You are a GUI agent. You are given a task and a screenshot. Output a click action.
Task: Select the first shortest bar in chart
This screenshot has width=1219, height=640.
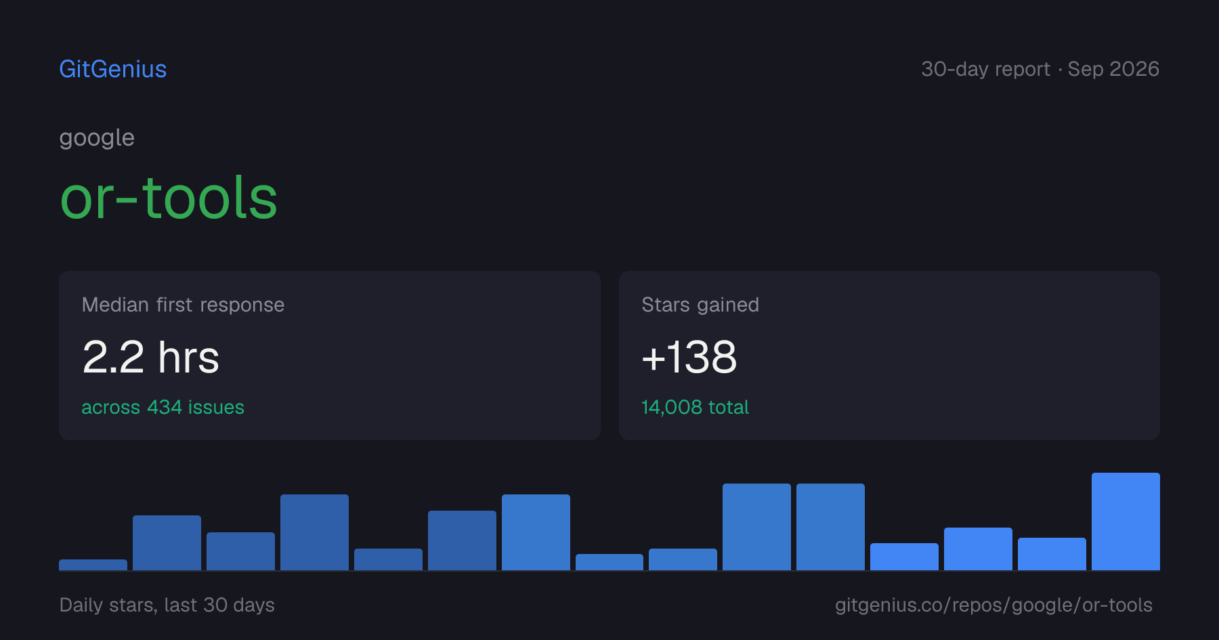click(93, 565)
